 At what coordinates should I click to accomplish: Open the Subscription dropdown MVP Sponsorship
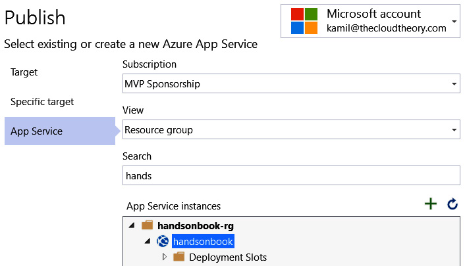click(291, 83)
